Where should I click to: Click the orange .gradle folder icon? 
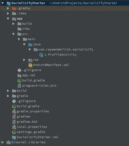(x=14, y=8)
